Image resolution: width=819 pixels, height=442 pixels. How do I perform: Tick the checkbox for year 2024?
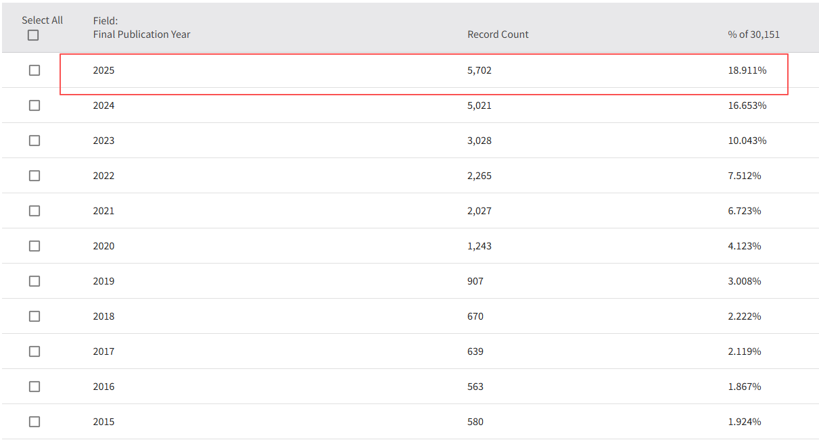click(x=34, y=105)
